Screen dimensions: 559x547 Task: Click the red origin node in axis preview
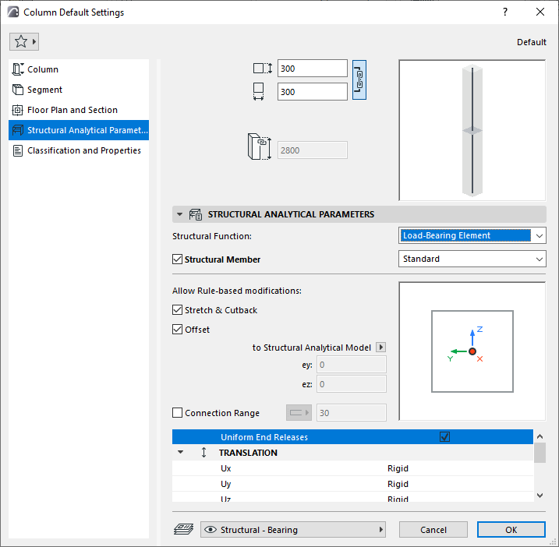472,351
